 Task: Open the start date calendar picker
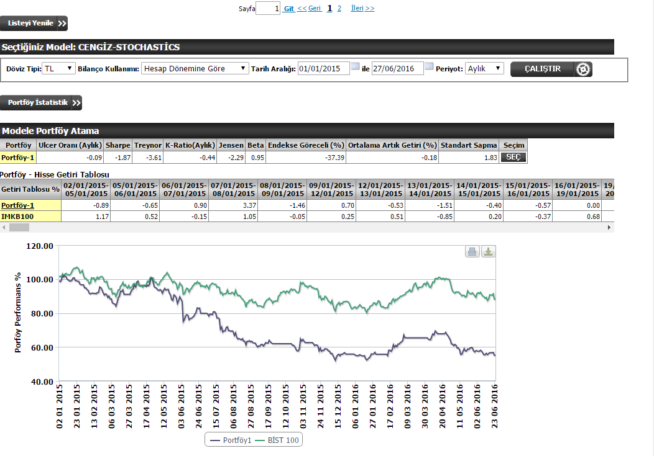[355, 66]
